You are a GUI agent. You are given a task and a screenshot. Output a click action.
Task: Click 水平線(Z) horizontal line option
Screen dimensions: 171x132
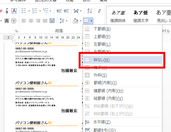point(122,122)
